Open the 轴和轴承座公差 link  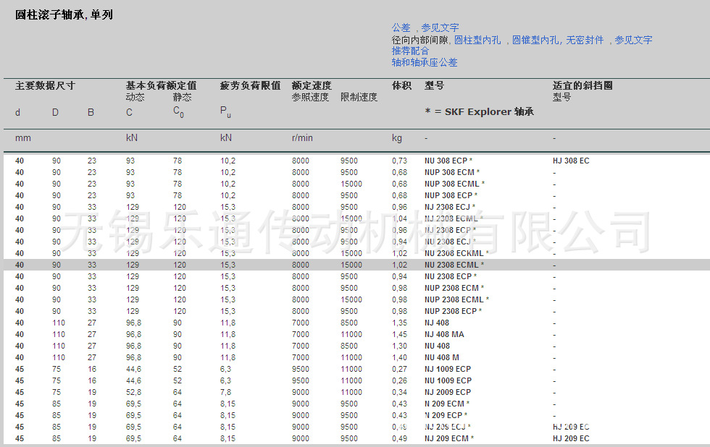pyautogui.click(x=425, y=62)
